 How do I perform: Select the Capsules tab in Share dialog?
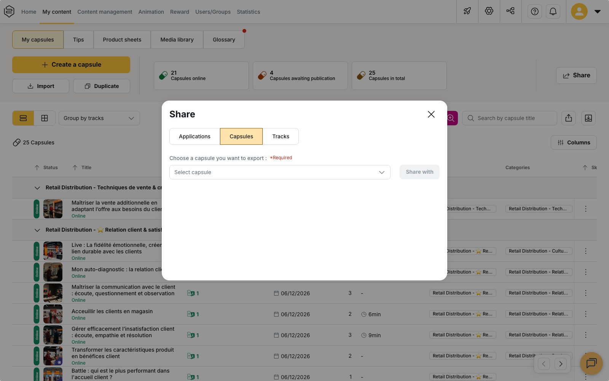(x=241, y=136)
